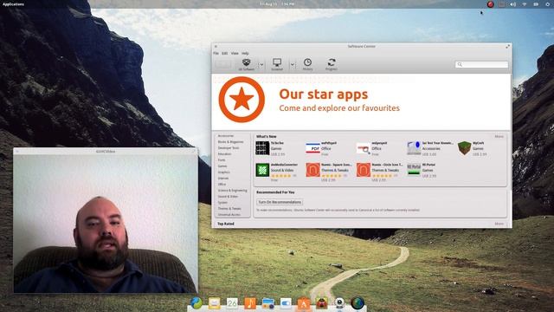Click More link beside Top Rated
The height and width of the screenshot is (312, 554).
pyautogui.click(x=499, y=224)
